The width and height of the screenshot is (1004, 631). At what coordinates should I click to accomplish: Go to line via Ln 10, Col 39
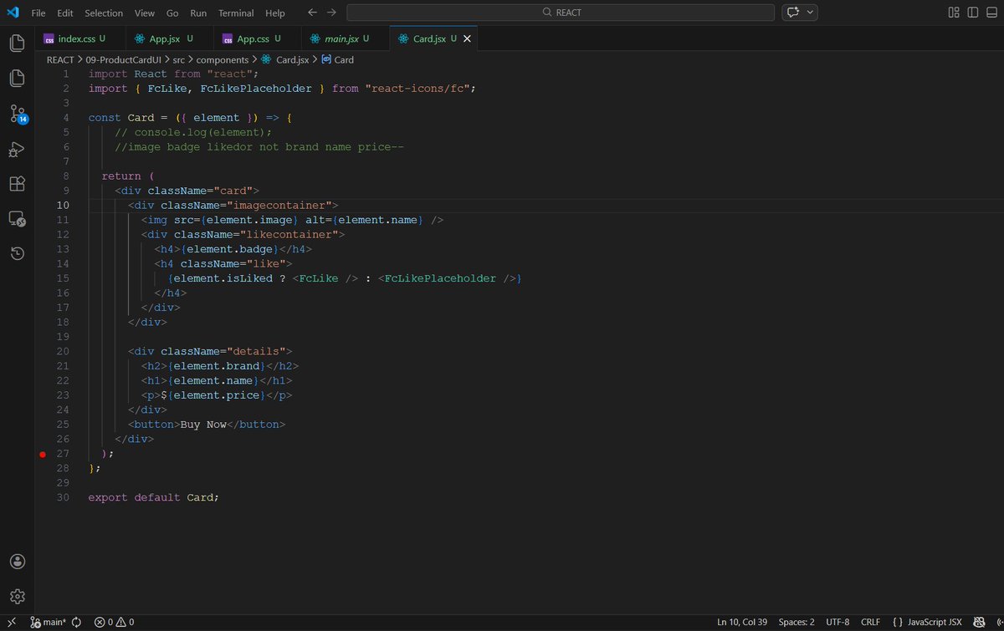[x=742, y=622]
